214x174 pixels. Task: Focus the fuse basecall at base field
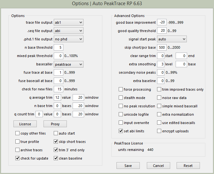[59, 81]
